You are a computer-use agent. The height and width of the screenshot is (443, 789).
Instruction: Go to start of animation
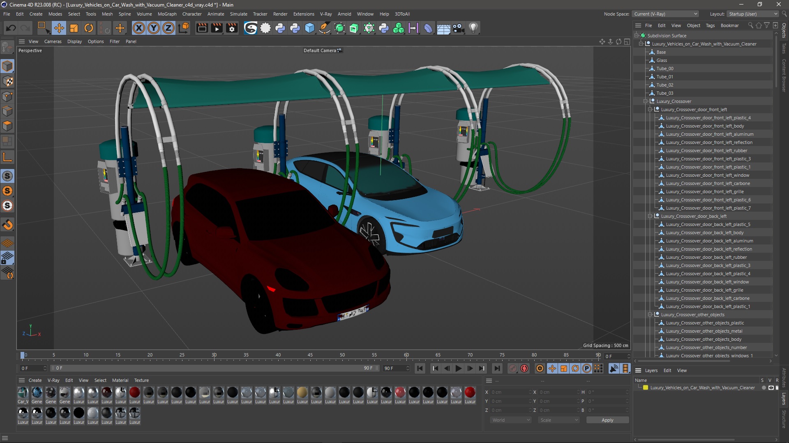[420, 368]
